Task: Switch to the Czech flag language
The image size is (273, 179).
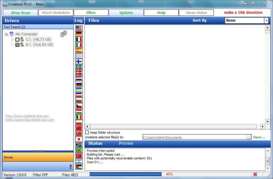Action: coord(79,106)
